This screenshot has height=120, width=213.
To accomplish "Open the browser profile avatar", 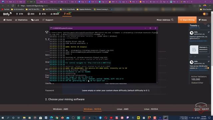I will tap(205, 6).
